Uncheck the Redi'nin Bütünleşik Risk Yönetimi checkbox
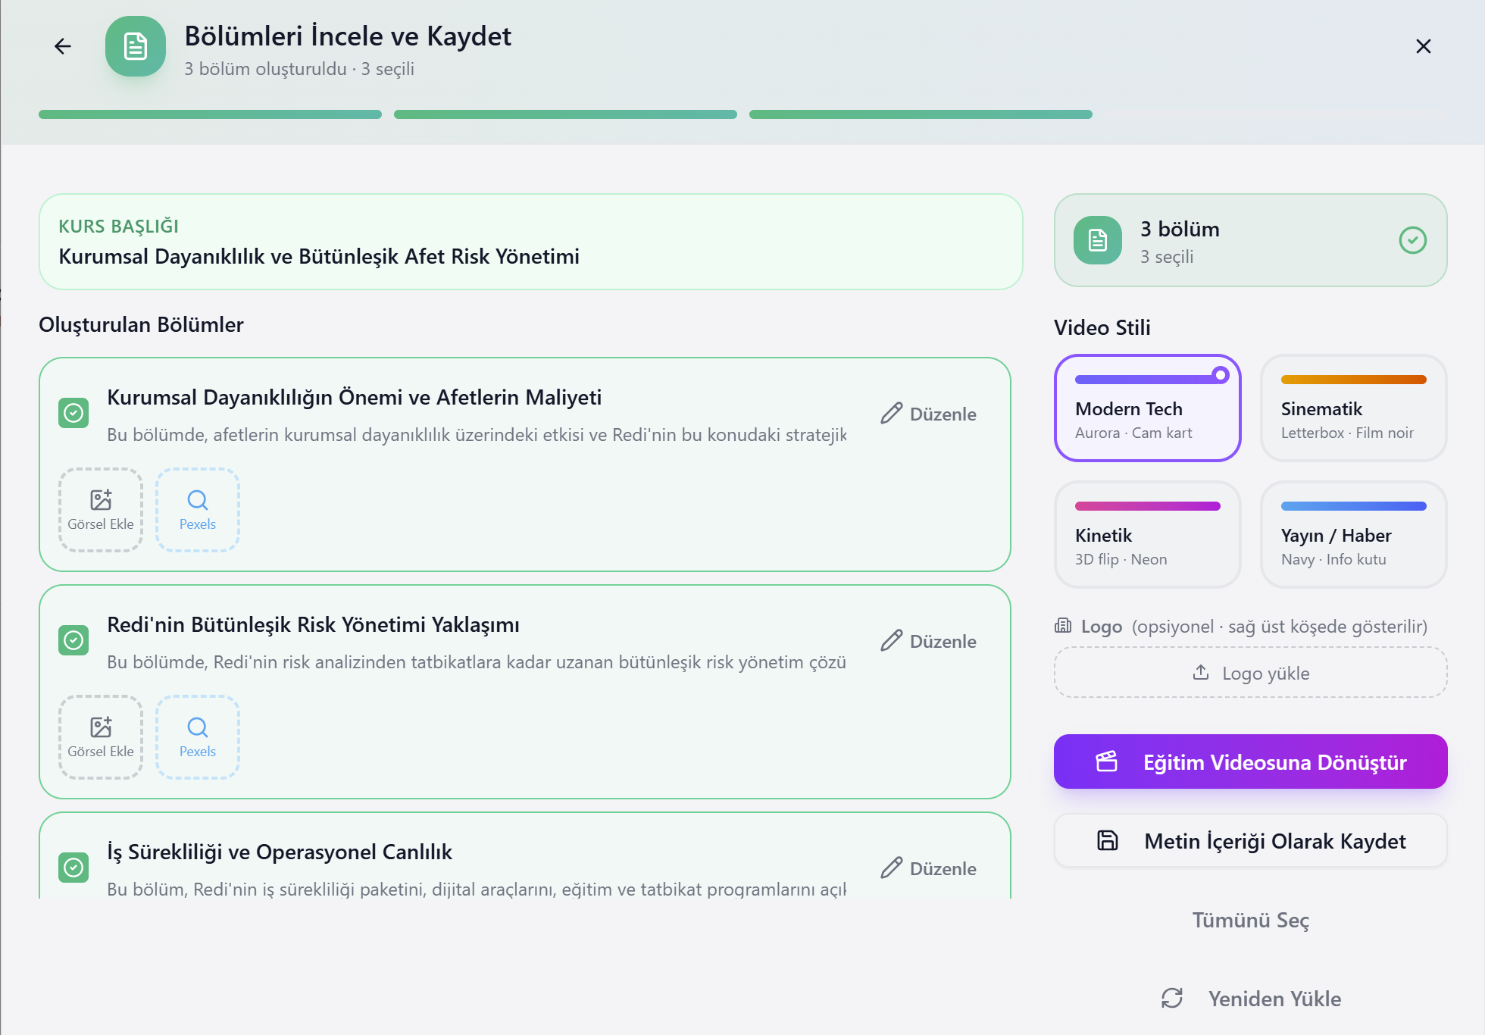The width and height of the screenshot is (1485, 1035). click(73, 640)
